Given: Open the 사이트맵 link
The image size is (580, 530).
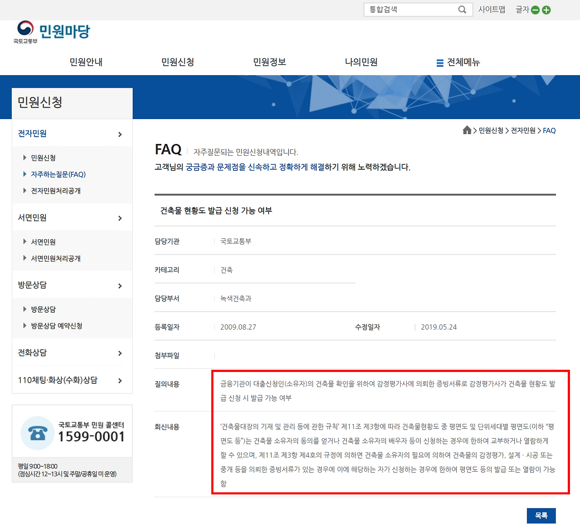Looking at the screenshot, I should point(492,10).
